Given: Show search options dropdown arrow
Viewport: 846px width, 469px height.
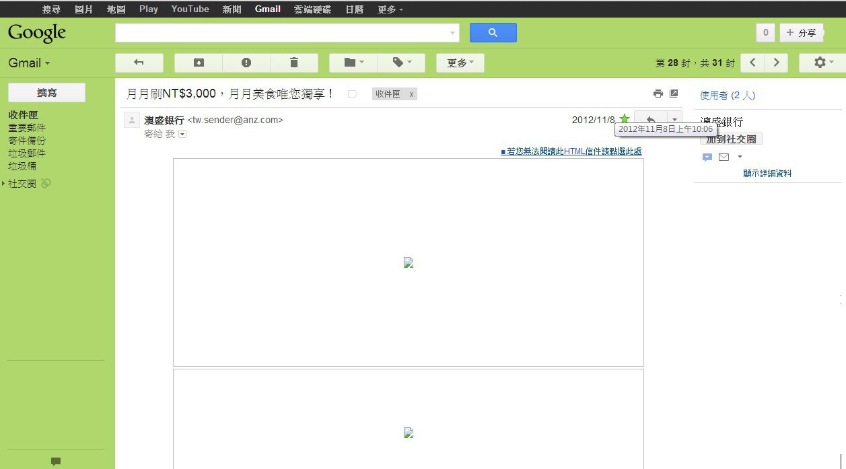Looking at the screenshot, I should (x=452, y=32).
